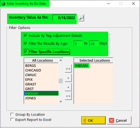Add selected location with > button
Screen dimensions: 140x128
[x=68, y=78]
